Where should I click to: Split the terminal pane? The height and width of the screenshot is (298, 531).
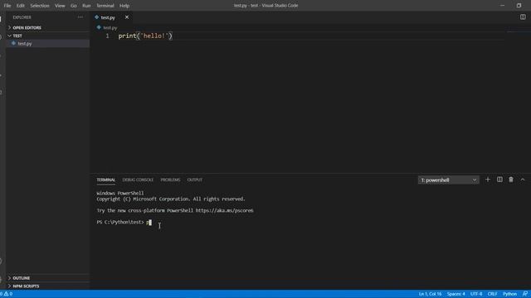(499, 180)
